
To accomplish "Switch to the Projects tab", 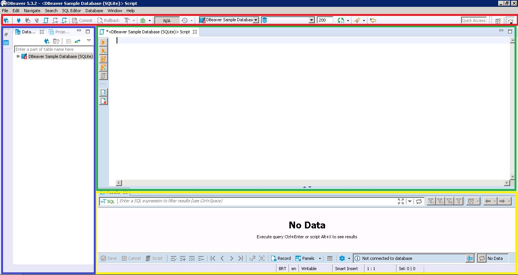I will (x=59, y=32).
